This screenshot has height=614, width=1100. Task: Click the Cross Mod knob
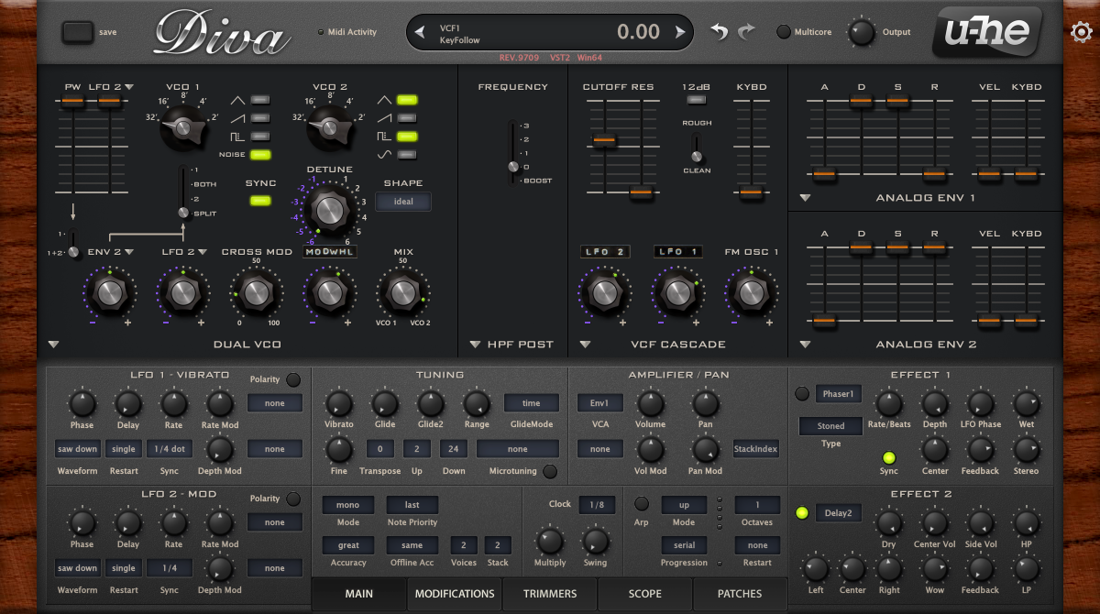(x=256, y=292)
